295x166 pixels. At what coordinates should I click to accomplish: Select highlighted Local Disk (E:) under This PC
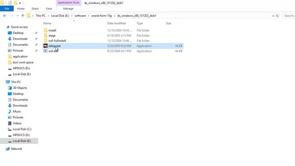coord(19,141)
